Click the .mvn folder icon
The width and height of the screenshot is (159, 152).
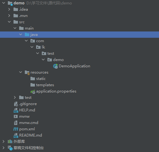16,16
